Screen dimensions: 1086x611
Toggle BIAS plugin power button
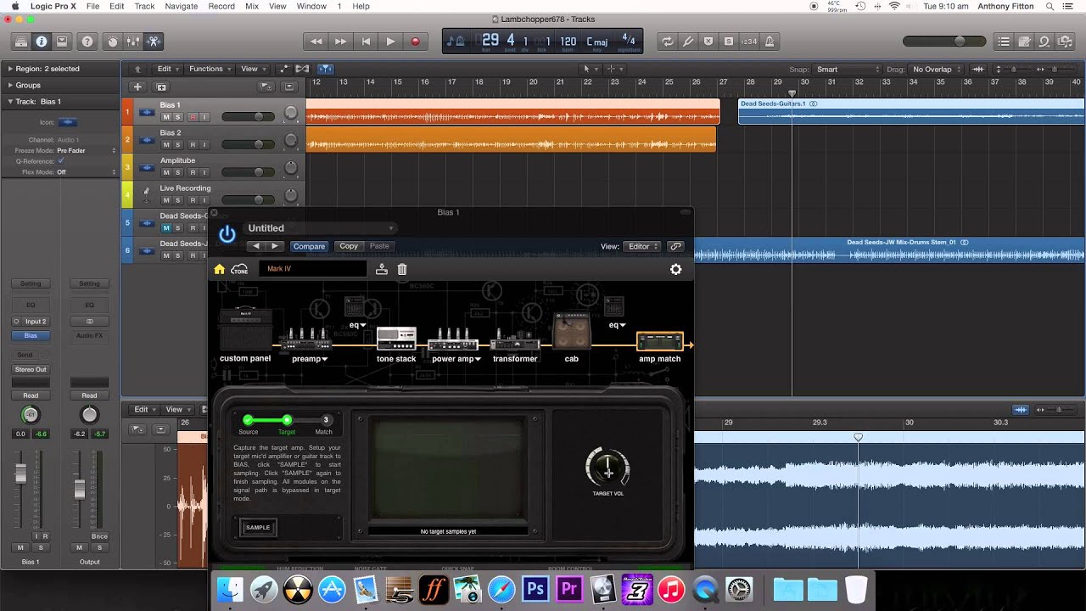(227, 234)
